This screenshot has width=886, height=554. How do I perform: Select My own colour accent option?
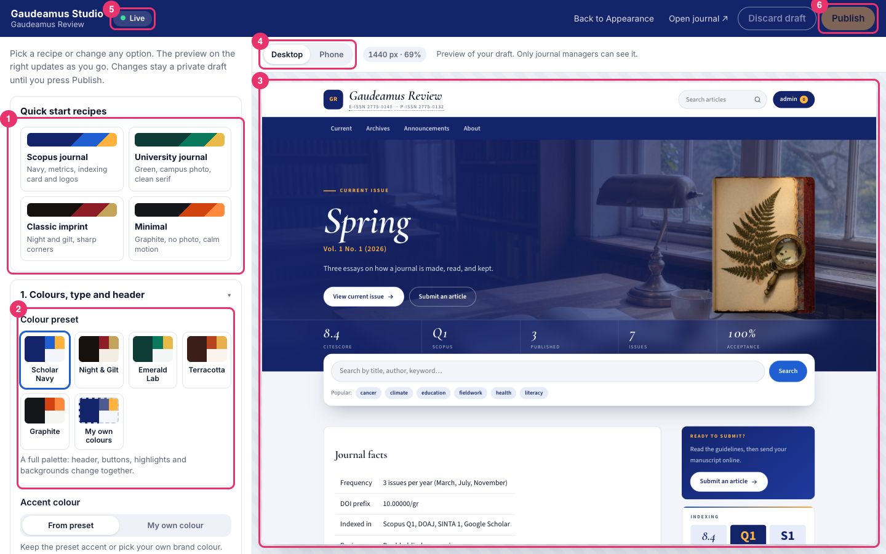pos(175,525)
